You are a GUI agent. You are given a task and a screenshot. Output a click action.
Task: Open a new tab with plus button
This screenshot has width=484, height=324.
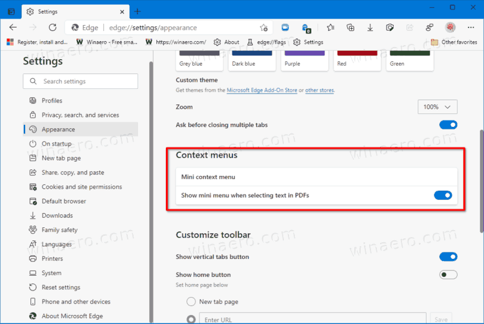point(137,11)
